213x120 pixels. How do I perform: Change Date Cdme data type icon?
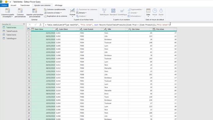tap(33, 29)
